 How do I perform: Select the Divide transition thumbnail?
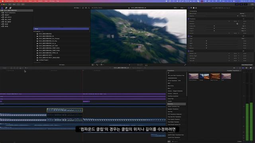[204, 76]
